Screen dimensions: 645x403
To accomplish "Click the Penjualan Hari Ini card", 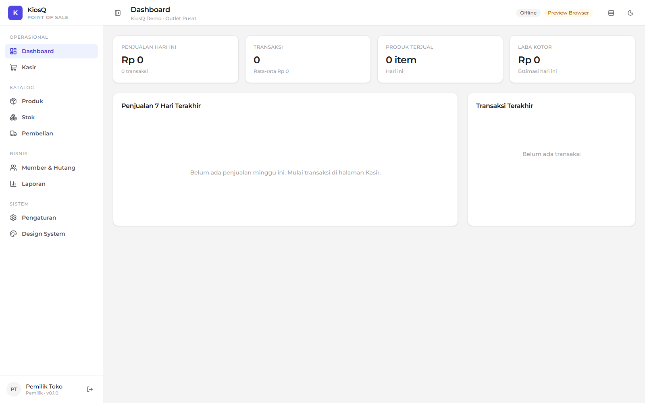I will [176, 59].
